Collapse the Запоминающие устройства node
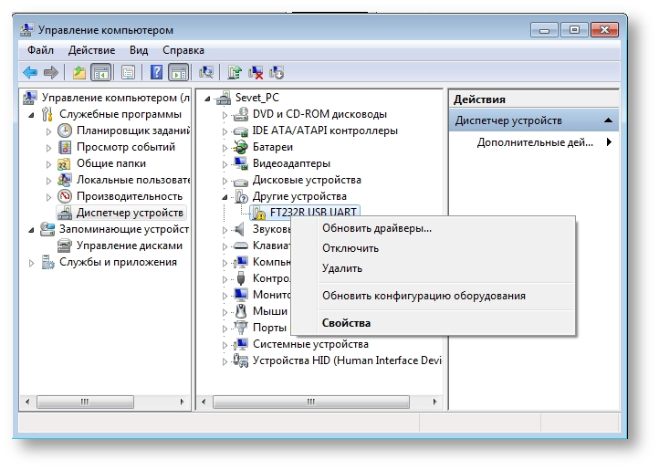Viewport: 659px width, 470px height. tap(31, 230)
